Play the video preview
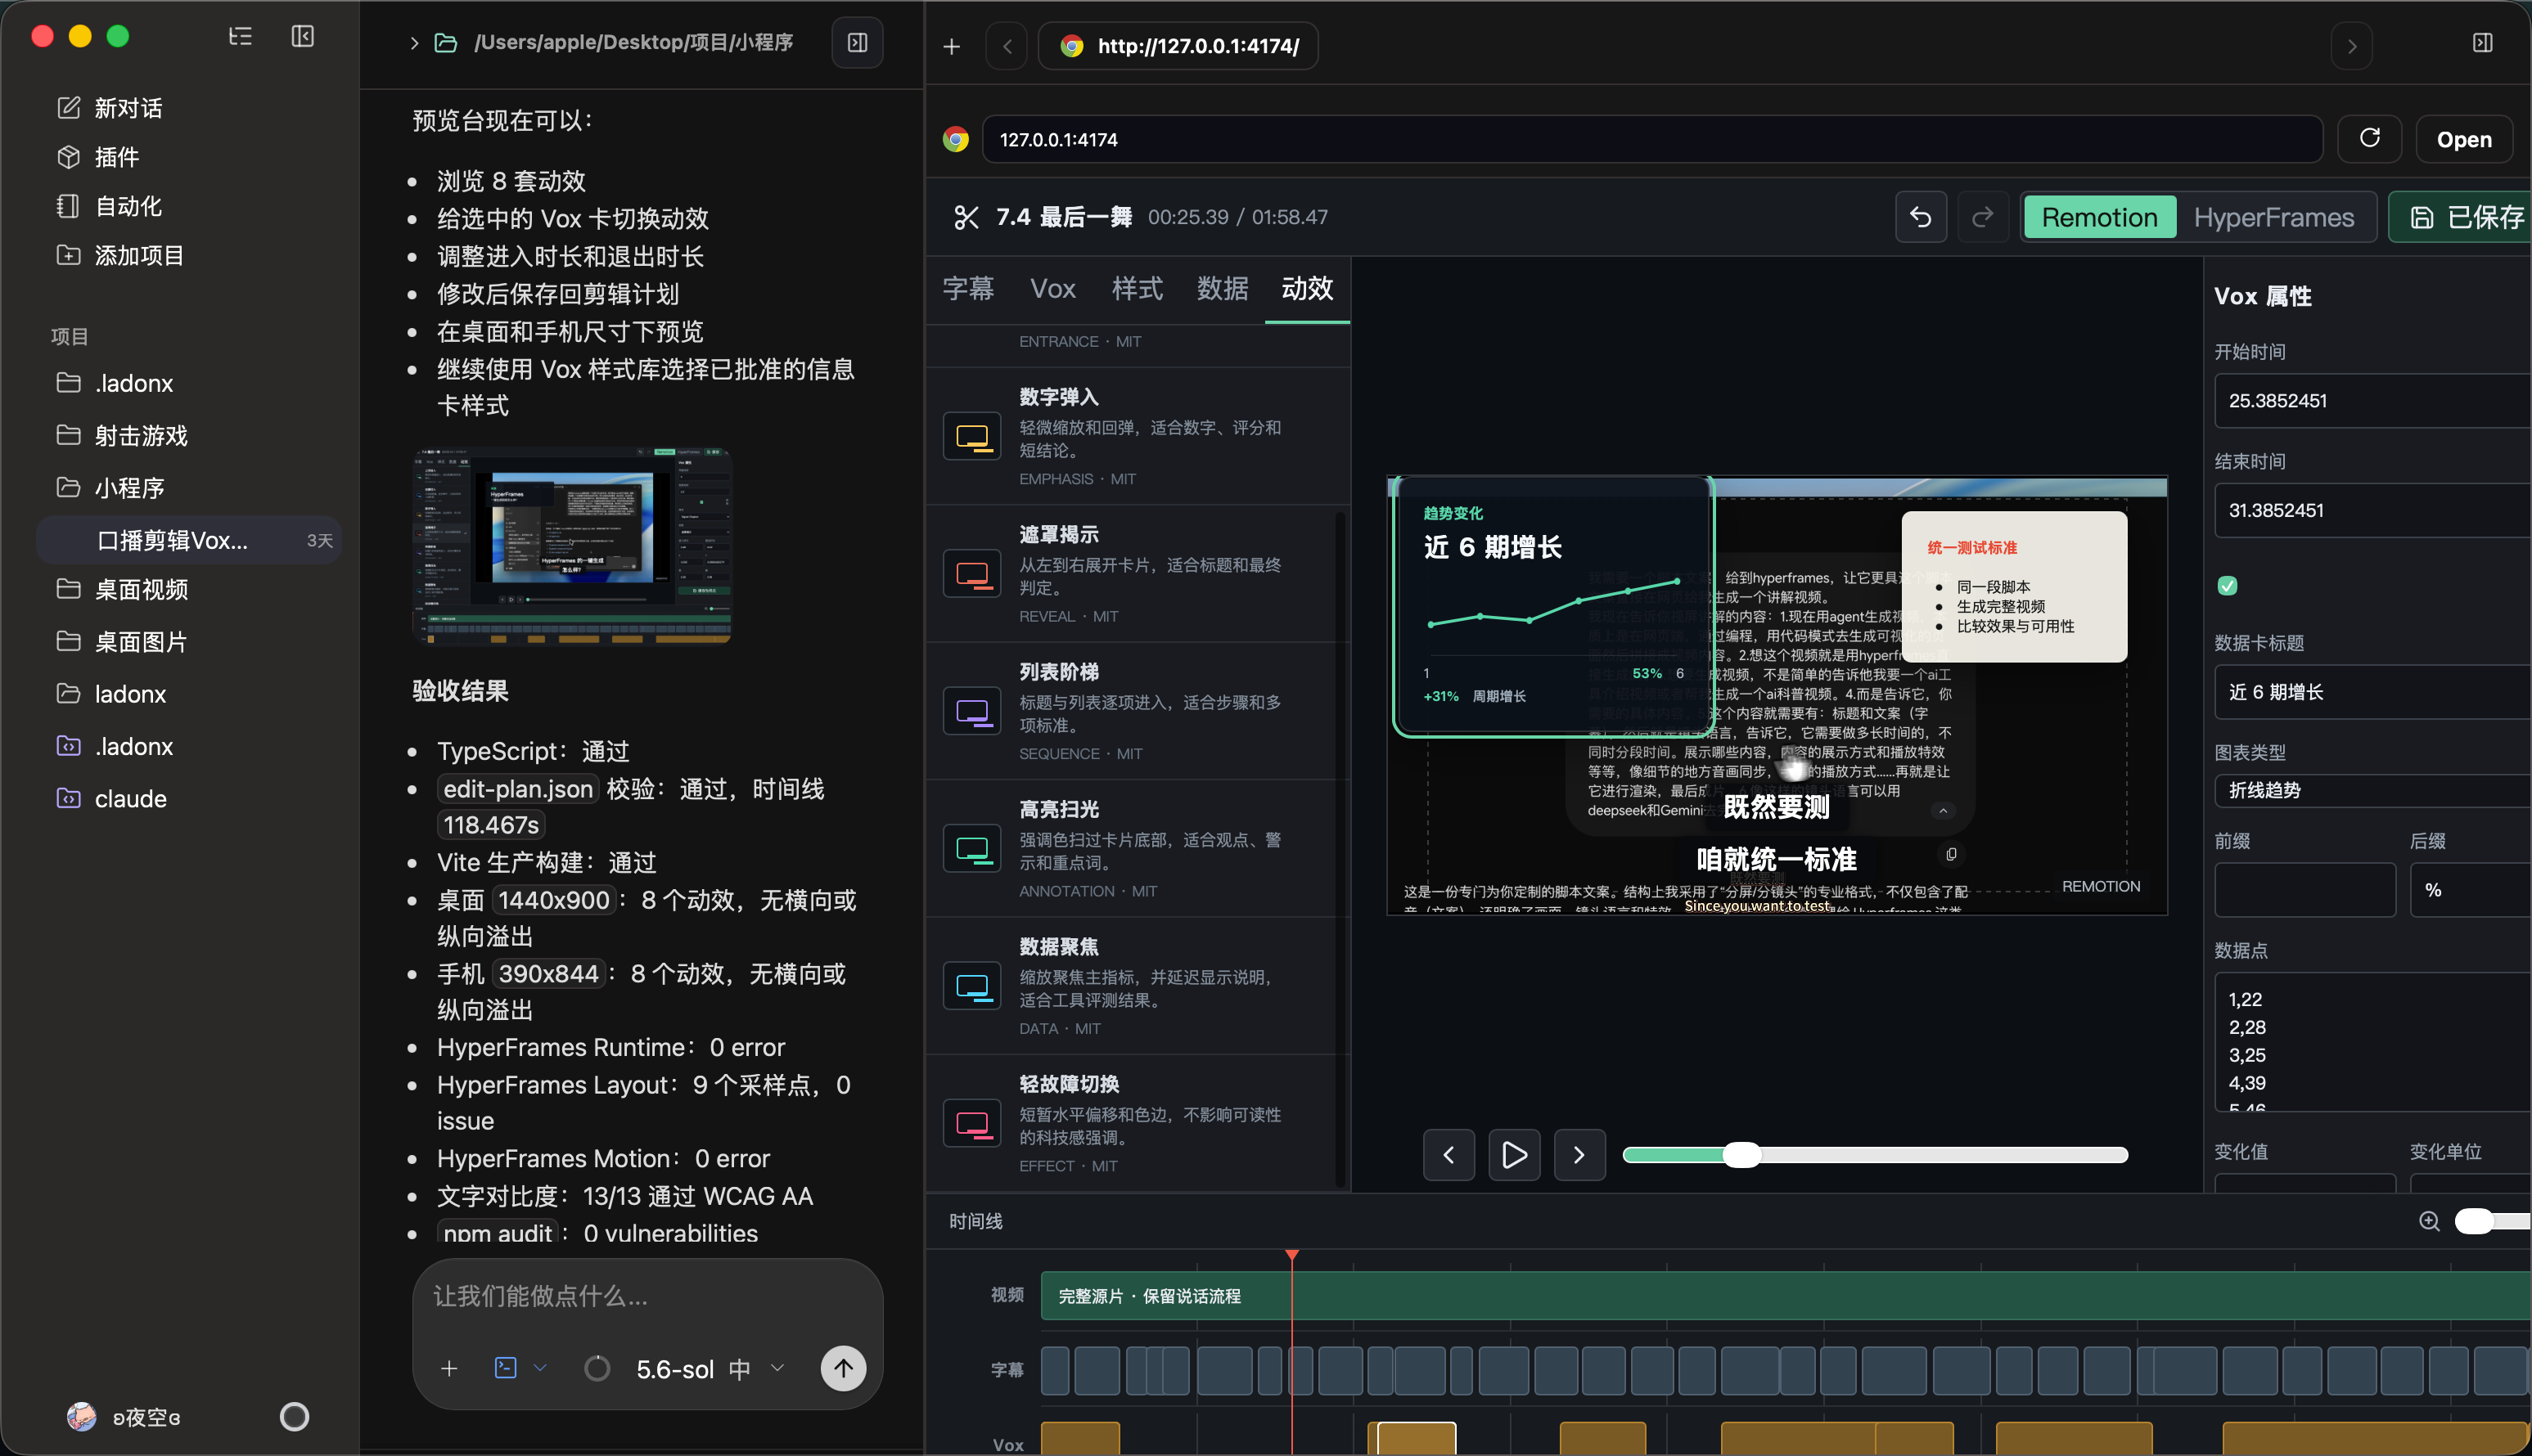This screenshot has height=1456, width=2532. (1514, 1155)
